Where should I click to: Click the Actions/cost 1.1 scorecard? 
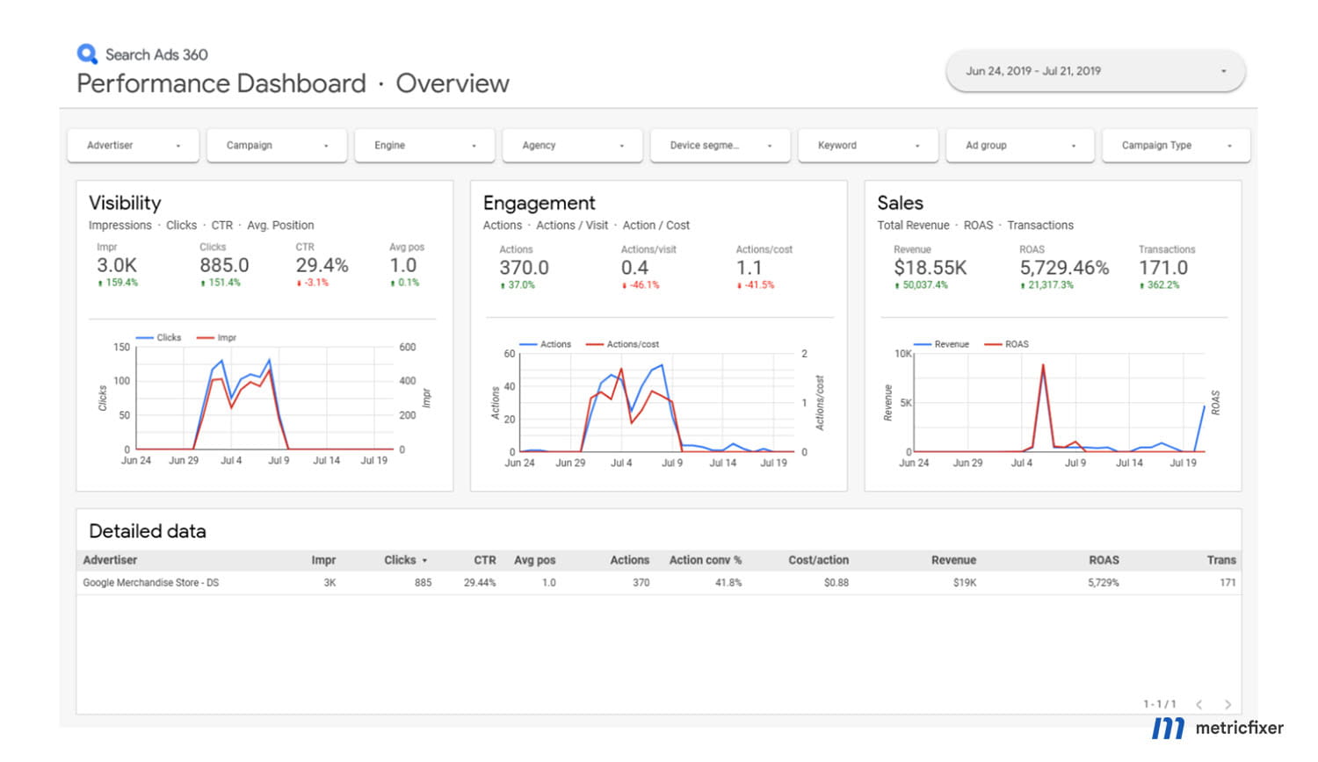763,268
